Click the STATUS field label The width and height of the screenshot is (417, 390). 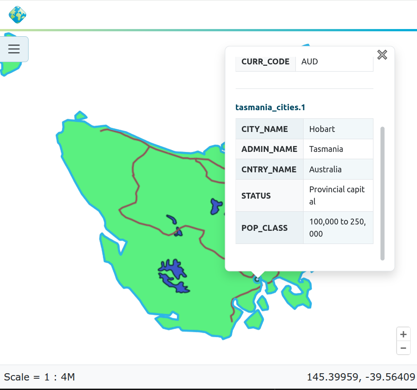tap(256, 196)
